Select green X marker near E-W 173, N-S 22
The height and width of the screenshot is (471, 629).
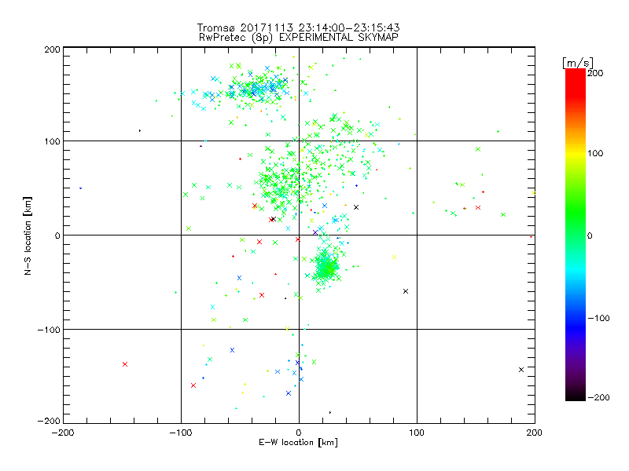click(x=503, y=214)
